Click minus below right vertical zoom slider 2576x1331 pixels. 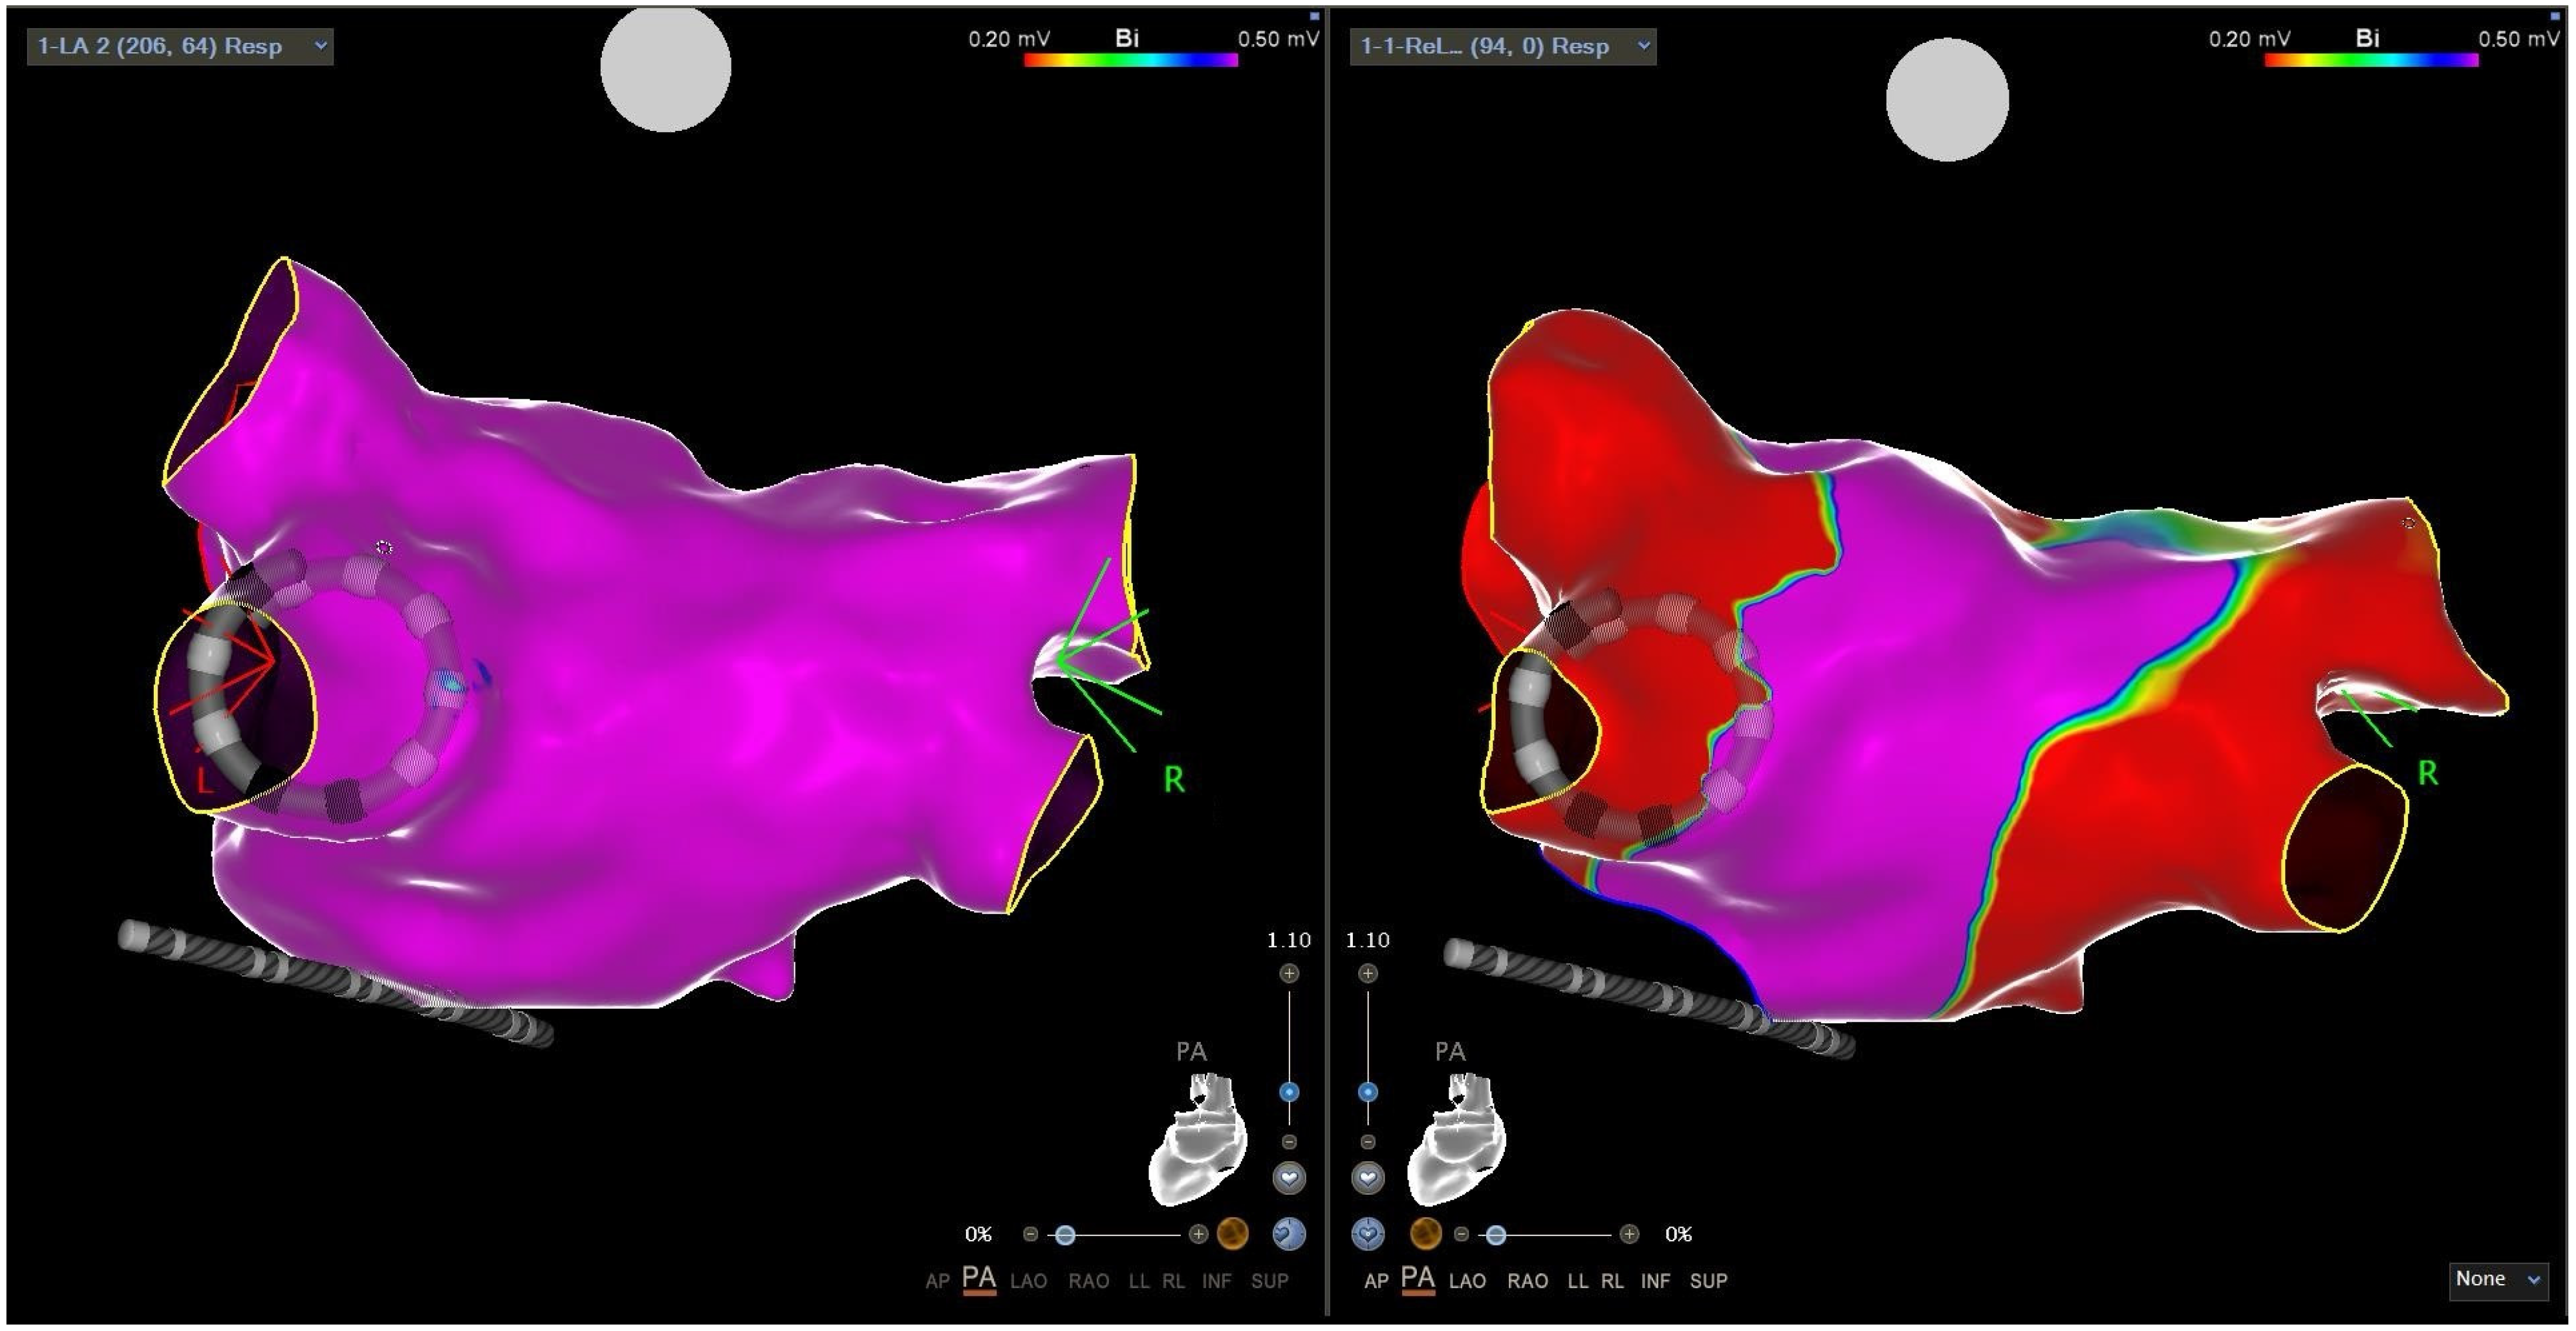[1367, 1142]
